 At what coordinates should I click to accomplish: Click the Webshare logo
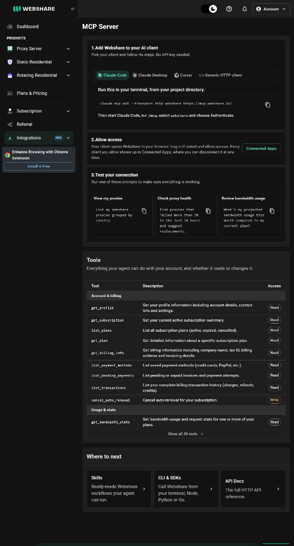(x=34, y=9)
